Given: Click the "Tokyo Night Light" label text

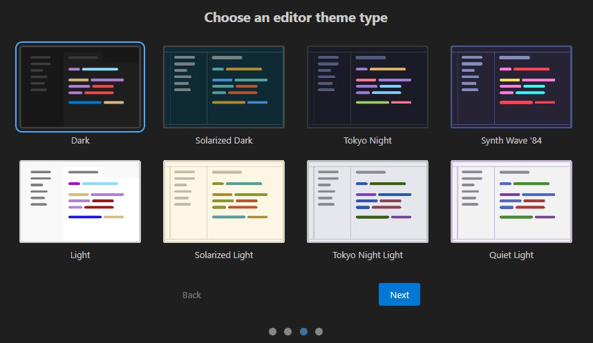Looking at the screenshot, I should coord(368,255).
